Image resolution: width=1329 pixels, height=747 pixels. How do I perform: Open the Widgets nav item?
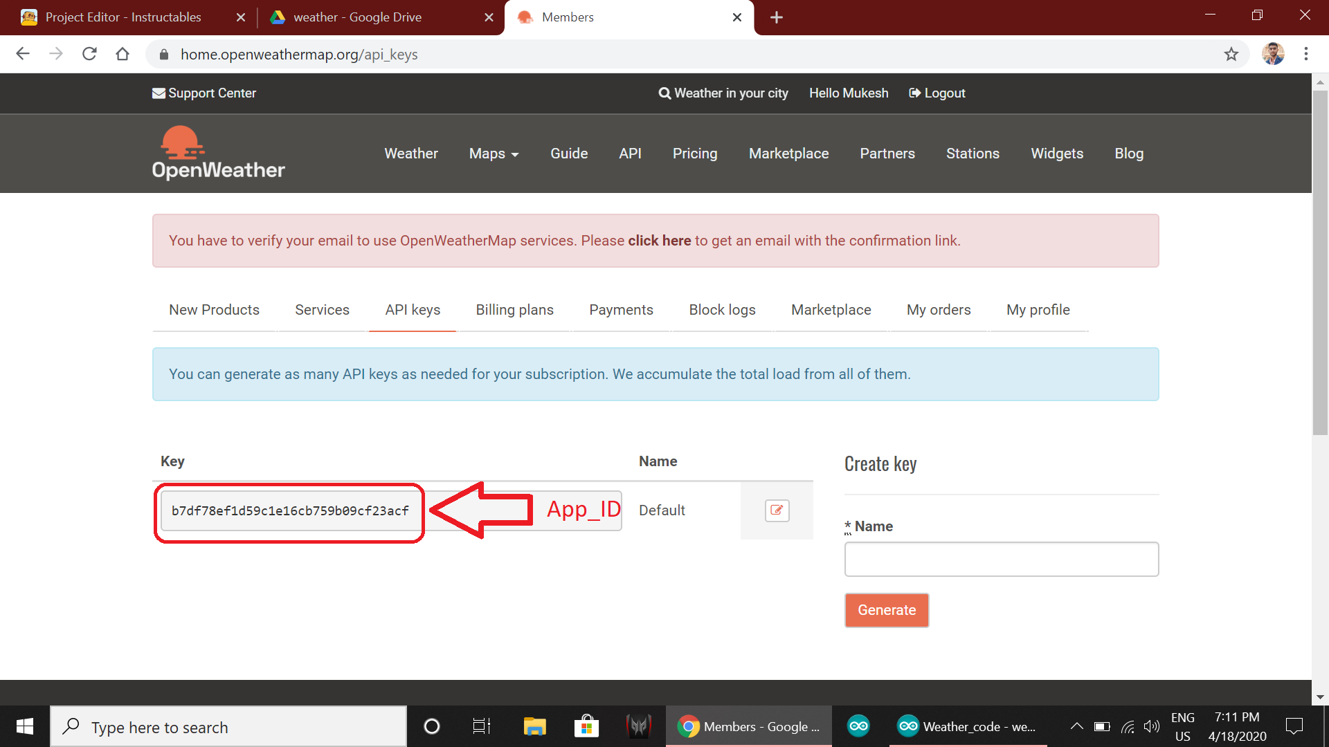pyautogui.click(x=1057, y=154)
